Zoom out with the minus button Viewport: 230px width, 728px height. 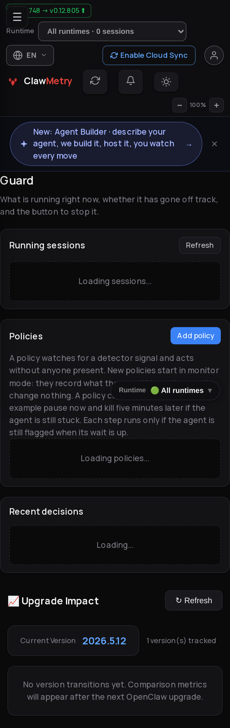click(180, 105)
